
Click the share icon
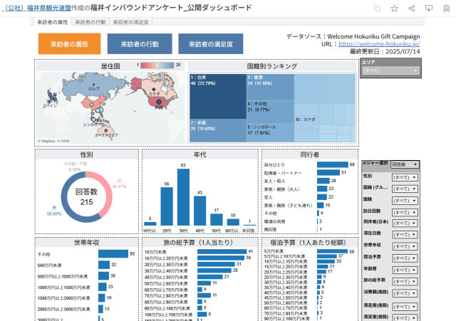click(411, 8)
